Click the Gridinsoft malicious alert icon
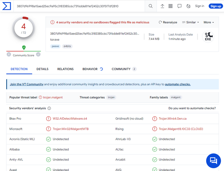The image size is (224, 171). click(155, 119)
